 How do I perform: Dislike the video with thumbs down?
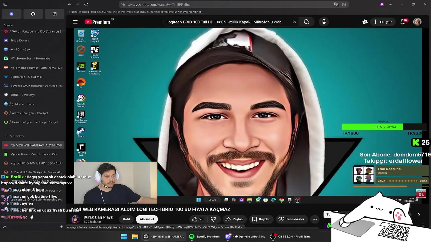click(213, 219)
